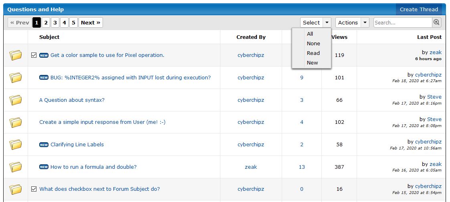
Task: Click the Questions and Help board title
Action: pyautogui.click(x=36, y=10)
